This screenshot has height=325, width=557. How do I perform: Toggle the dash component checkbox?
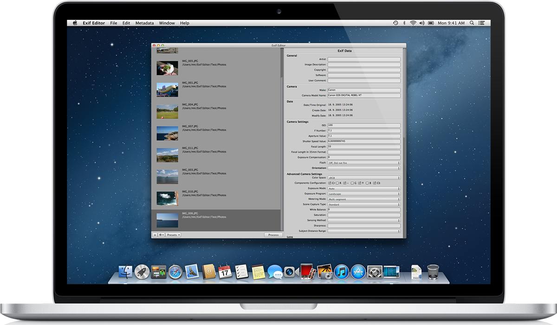tap(345, 183)
